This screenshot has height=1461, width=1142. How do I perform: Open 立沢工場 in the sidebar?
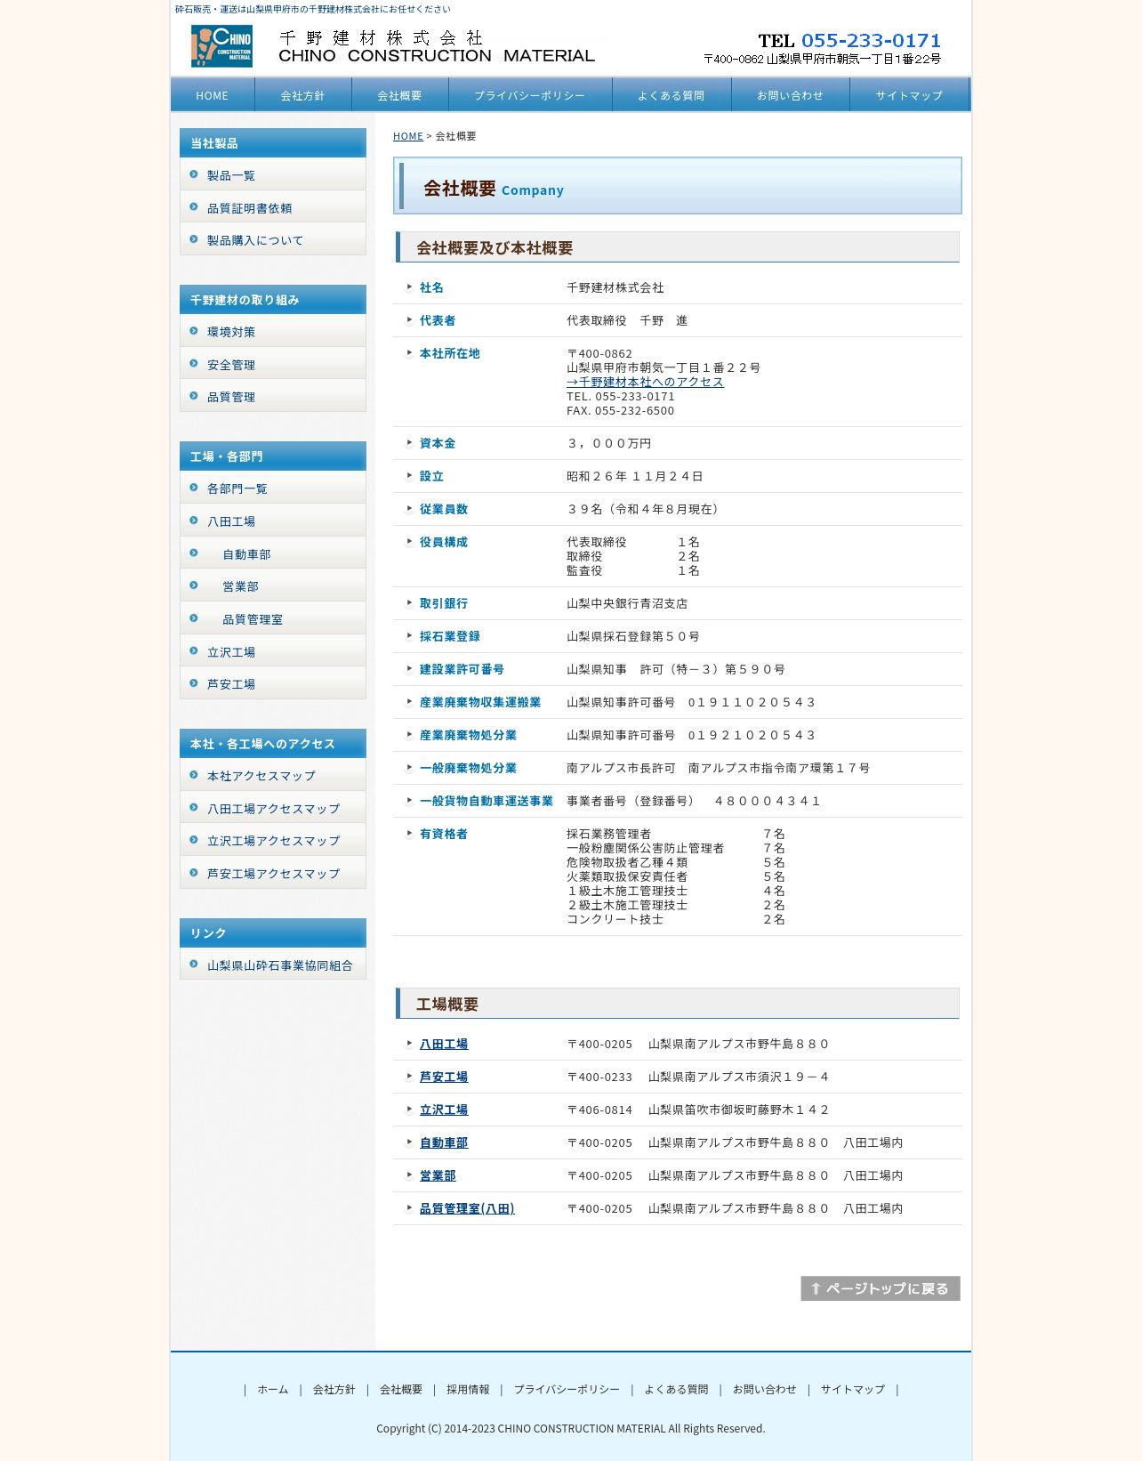pos(273,652)
